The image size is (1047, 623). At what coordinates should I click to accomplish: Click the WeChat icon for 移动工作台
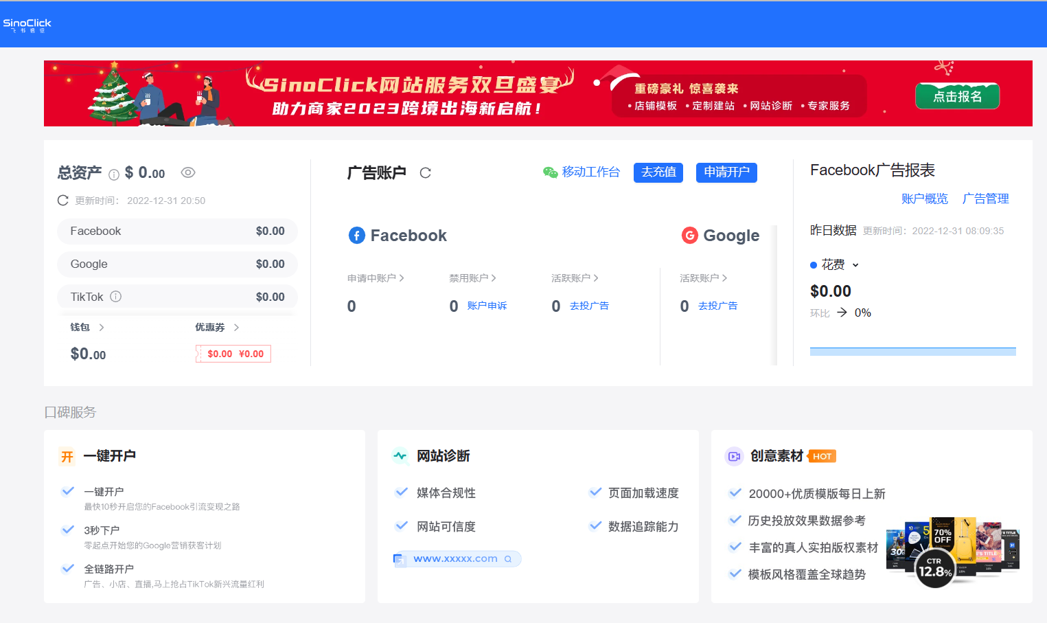pyautogui.click(x=550, y=172)
